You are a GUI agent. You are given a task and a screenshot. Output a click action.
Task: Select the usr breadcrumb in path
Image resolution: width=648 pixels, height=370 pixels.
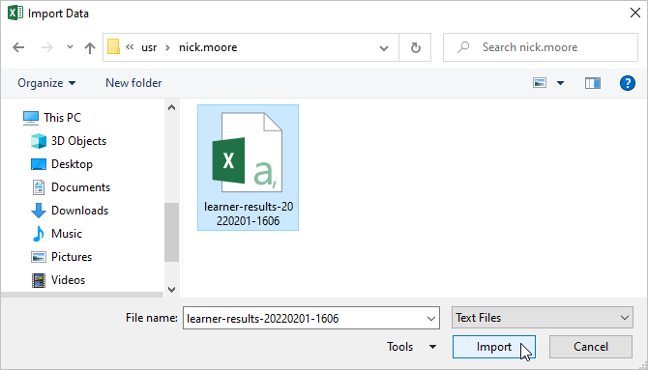[149, 47]
